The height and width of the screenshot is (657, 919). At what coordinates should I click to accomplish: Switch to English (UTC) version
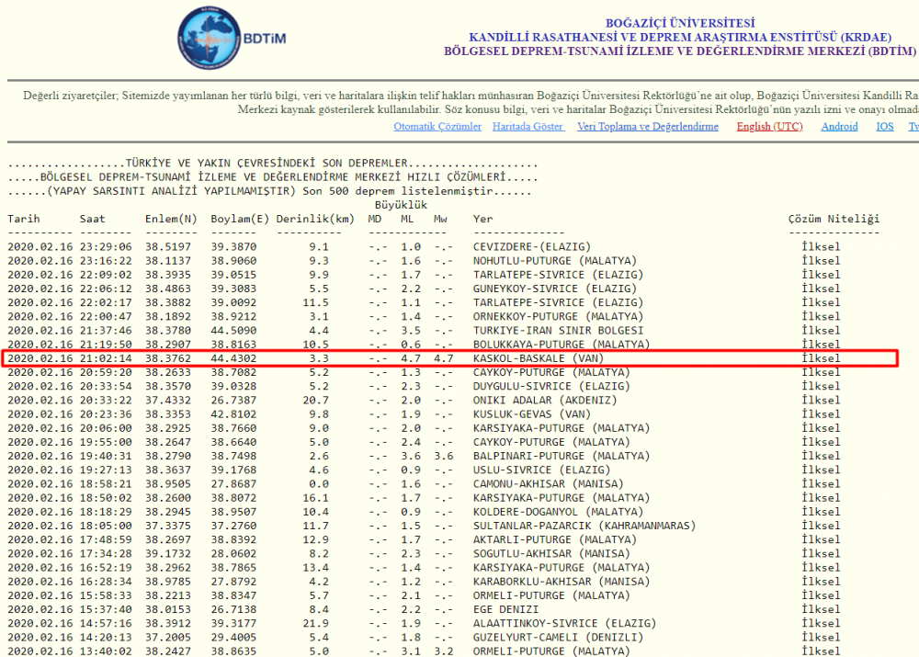pos(769,127)
